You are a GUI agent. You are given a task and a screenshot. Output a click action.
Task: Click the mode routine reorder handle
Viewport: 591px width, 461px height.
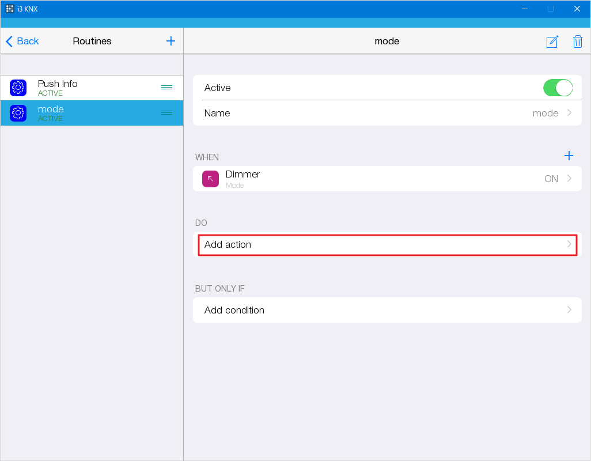[x=166, y=113]
